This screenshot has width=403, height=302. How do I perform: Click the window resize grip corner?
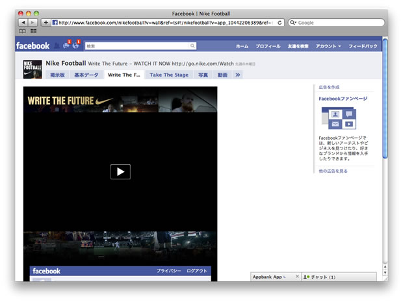(x=385, y=279)
